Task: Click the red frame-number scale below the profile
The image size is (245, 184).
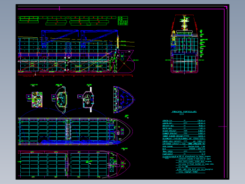Action: click(x=75, y=76)
